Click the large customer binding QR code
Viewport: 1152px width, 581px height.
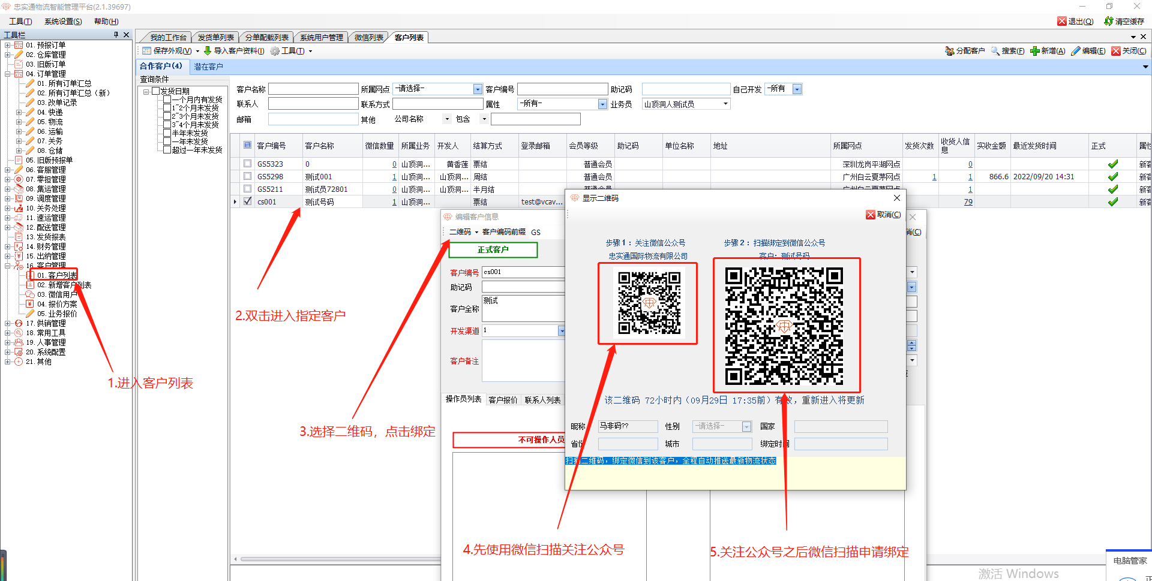[x=784, y=326]
